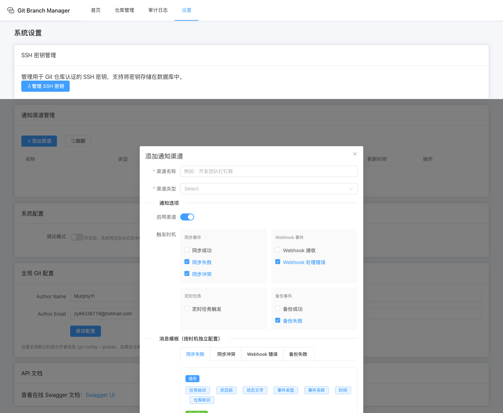503x413 pixels.
Task: Check the 同步成功 checkbox
Action: point(187,250)
